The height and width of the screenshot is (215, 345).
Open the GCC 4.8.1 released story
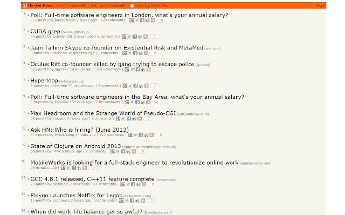(x=92, y=179)
